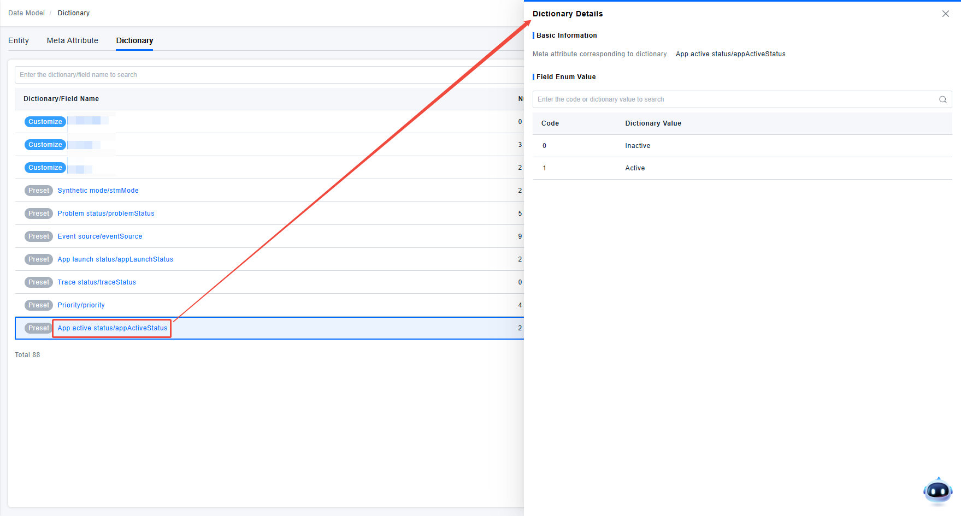
Task: Open Priority/priority dictionary
Action: point(81,305)
